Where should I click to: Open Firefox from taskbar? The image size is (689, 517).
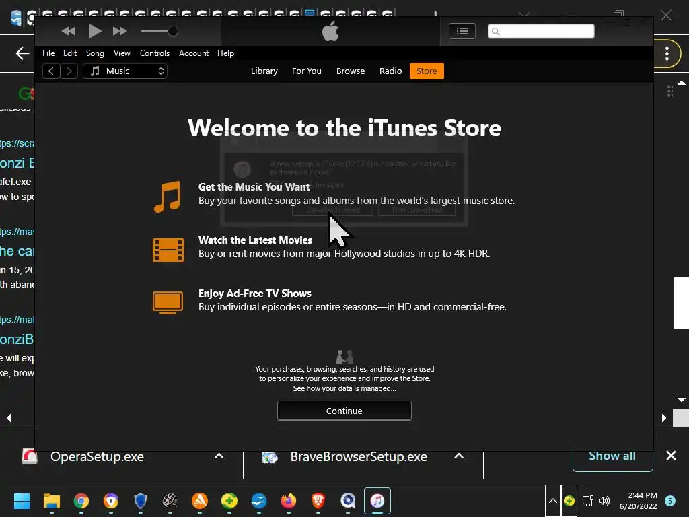(x=289, y=501)
